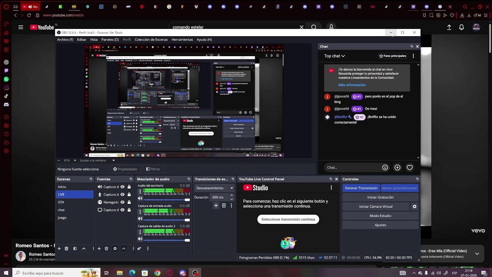Viewport: 492px width, 277px height.
Task: Open Instagram in the Opera sidebar
Action: pyautogui.click(x=6, y=87)
